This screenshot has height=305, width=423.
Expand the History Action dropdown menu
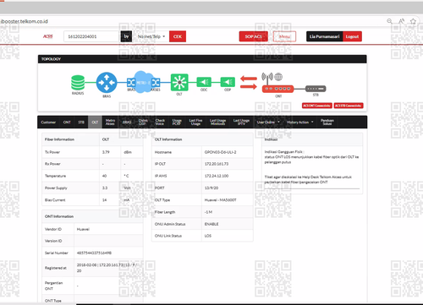pyautogui.click(x=299, y=123)
